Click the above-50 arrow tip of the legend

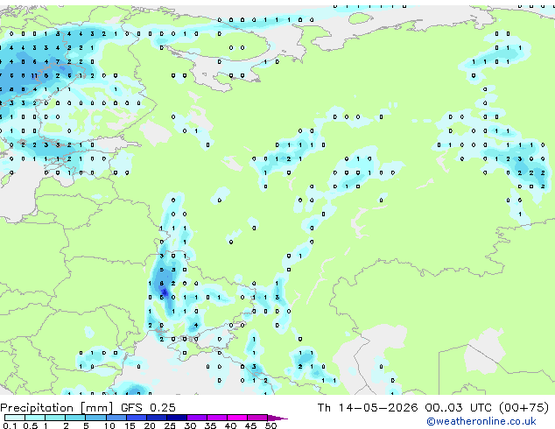pyautogui.click(x=277, y=418)
